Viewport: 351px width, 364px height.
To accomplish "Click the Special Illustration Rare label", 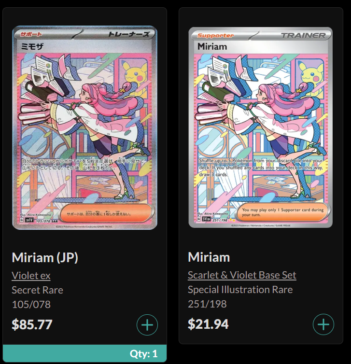I will click(x=240, y=290).
